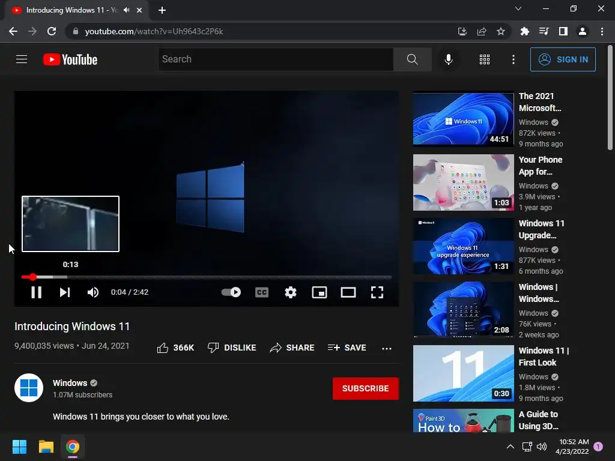This screenshot has height=461, width=615.
Task: Open more actions ellipsis under video
Action: point(386,348)
